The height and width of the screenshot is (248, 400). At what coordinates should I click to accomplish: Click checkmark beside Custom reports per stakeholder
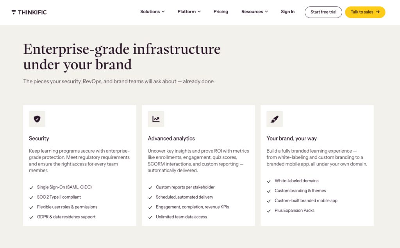click(x=150, y=188)
